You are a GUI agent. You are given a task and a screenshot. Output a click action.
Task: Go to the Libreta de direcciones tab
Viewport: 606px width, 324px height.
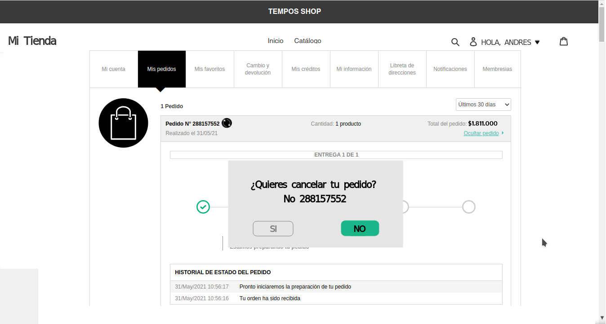tap(402, 69)
